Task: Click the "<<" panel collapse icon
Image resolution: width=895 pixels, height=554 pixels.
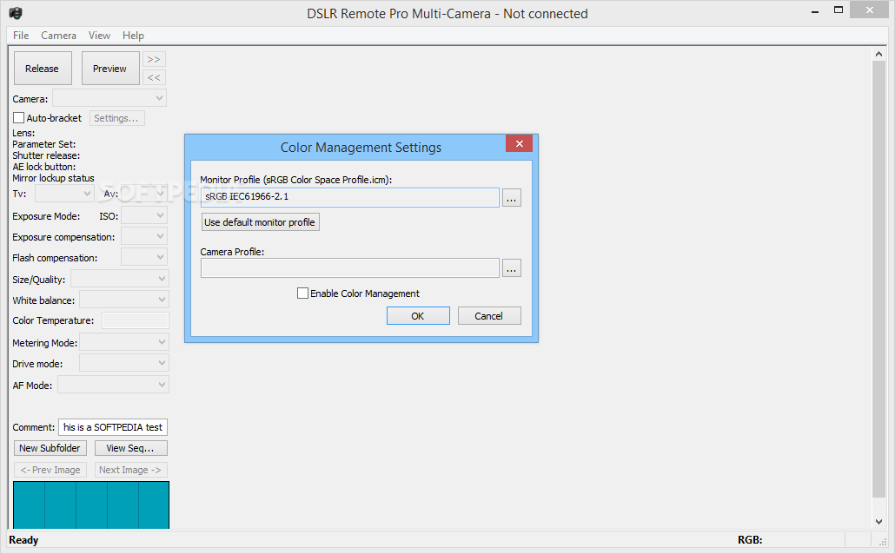Action: tap(154, 77)
